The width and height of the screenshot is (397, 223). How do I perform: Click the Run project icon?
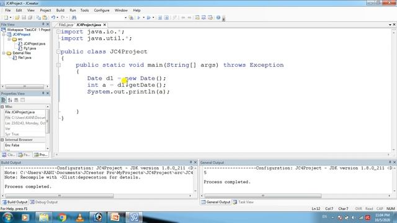coord(149,17)
